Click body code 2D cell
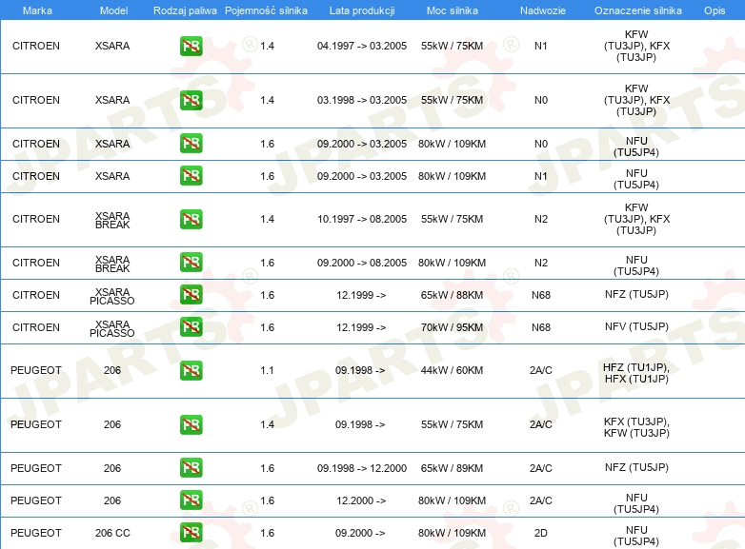The width and height of the screenshot is (745, 549). pos(541,533)
